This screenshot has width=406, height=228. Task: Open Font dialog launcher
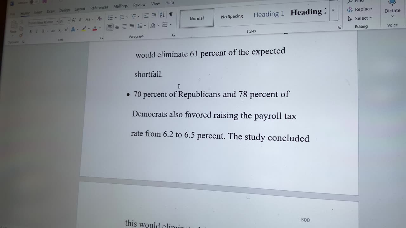click(101, 38)
